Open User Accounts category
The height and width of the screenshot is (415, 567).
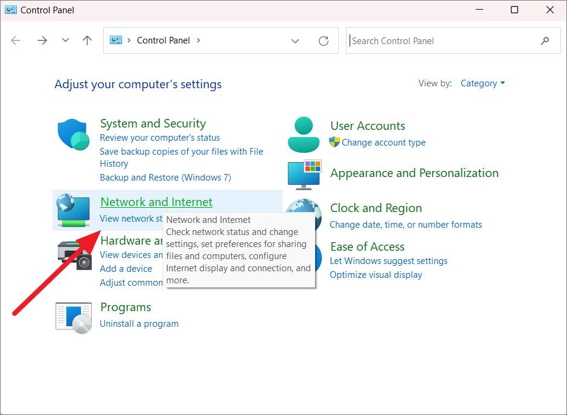[x=368, y=126]
